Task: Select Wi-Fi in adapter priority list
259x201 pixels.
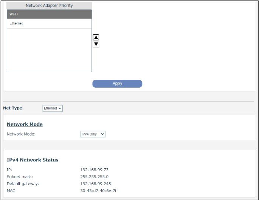Action: tap(49, 14)
